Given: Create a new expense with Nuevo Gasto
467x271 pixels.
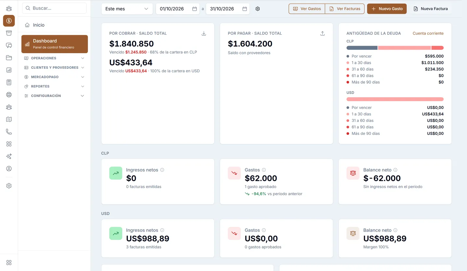Looking at the screenshot, I should pos(387,9).
